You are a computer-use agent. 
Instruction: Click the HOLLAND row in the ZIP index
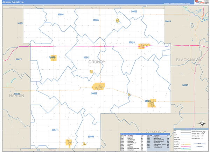(x=134, y=150)
